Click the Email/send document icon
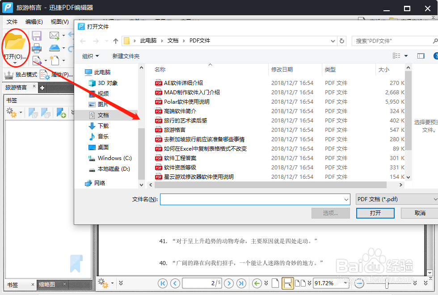The height and width of the screenshot is (295, 438). [x=54, y=35]
